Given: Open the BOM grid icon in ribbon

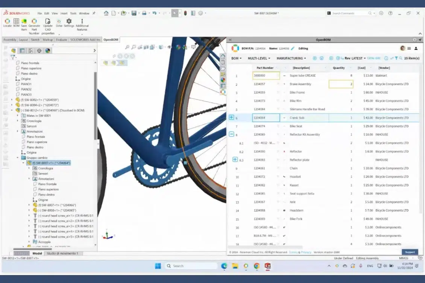Looking at the screenshot, I should (16, 21).
